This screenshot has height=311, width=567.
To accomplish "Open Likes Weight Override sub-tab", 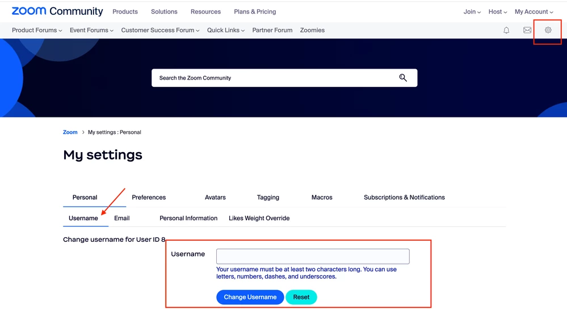I will (x=259, y=218).
